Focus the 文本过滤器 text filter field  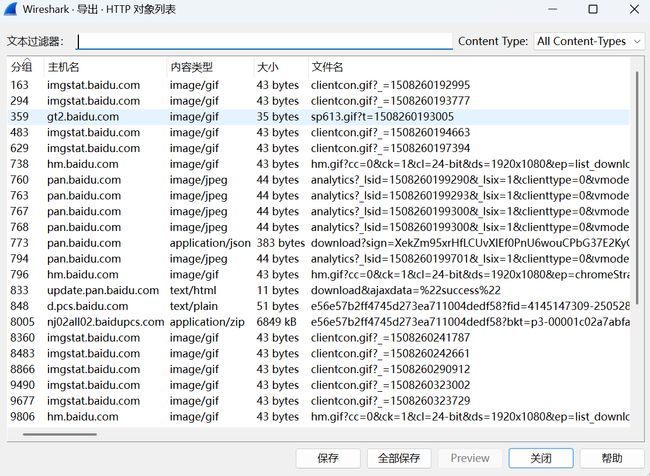point(264,41)
